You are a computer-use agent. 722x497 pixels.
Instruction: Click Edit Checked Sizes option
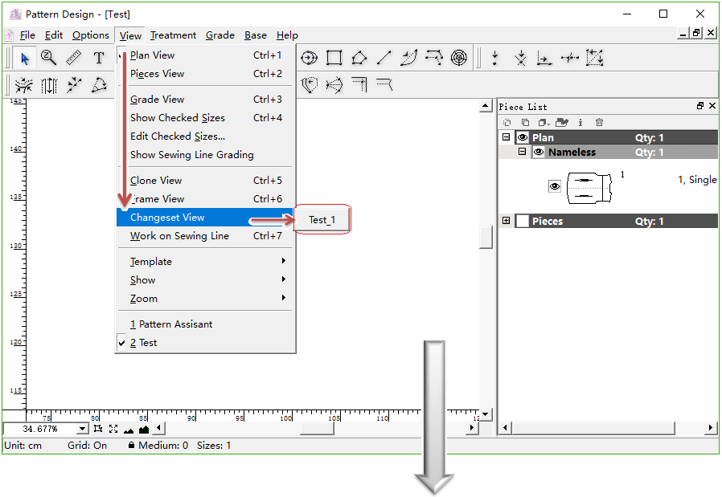click(178, 136)
